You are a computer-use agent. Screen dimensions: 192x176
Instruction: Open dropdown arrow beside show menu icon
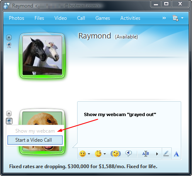pyautogui.click(x=182, y=18)
